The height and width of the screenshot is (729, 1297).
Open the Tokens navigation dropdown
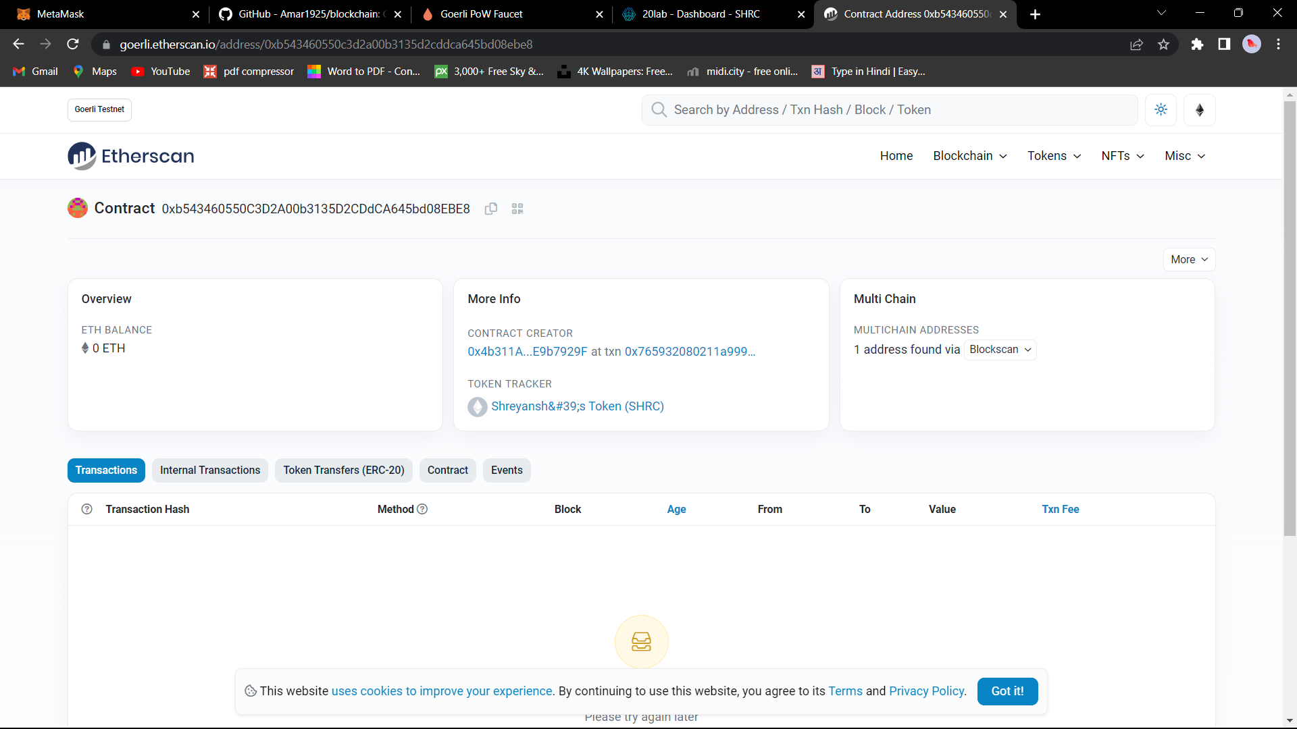(1053, 156)
